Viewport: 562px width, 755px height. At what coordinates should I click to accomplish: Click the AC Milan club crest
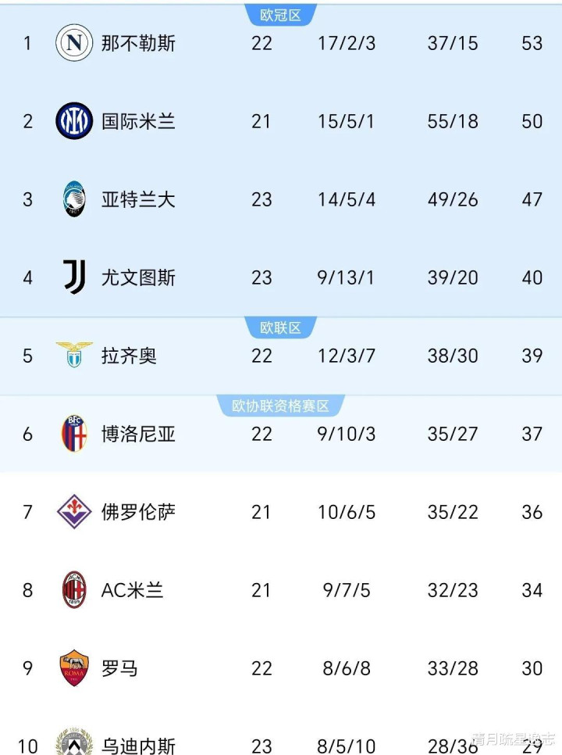(74, 590)
